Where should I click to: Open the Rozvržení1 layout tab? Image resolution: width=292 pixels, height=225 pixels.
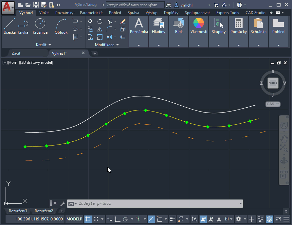pos(18,211)
